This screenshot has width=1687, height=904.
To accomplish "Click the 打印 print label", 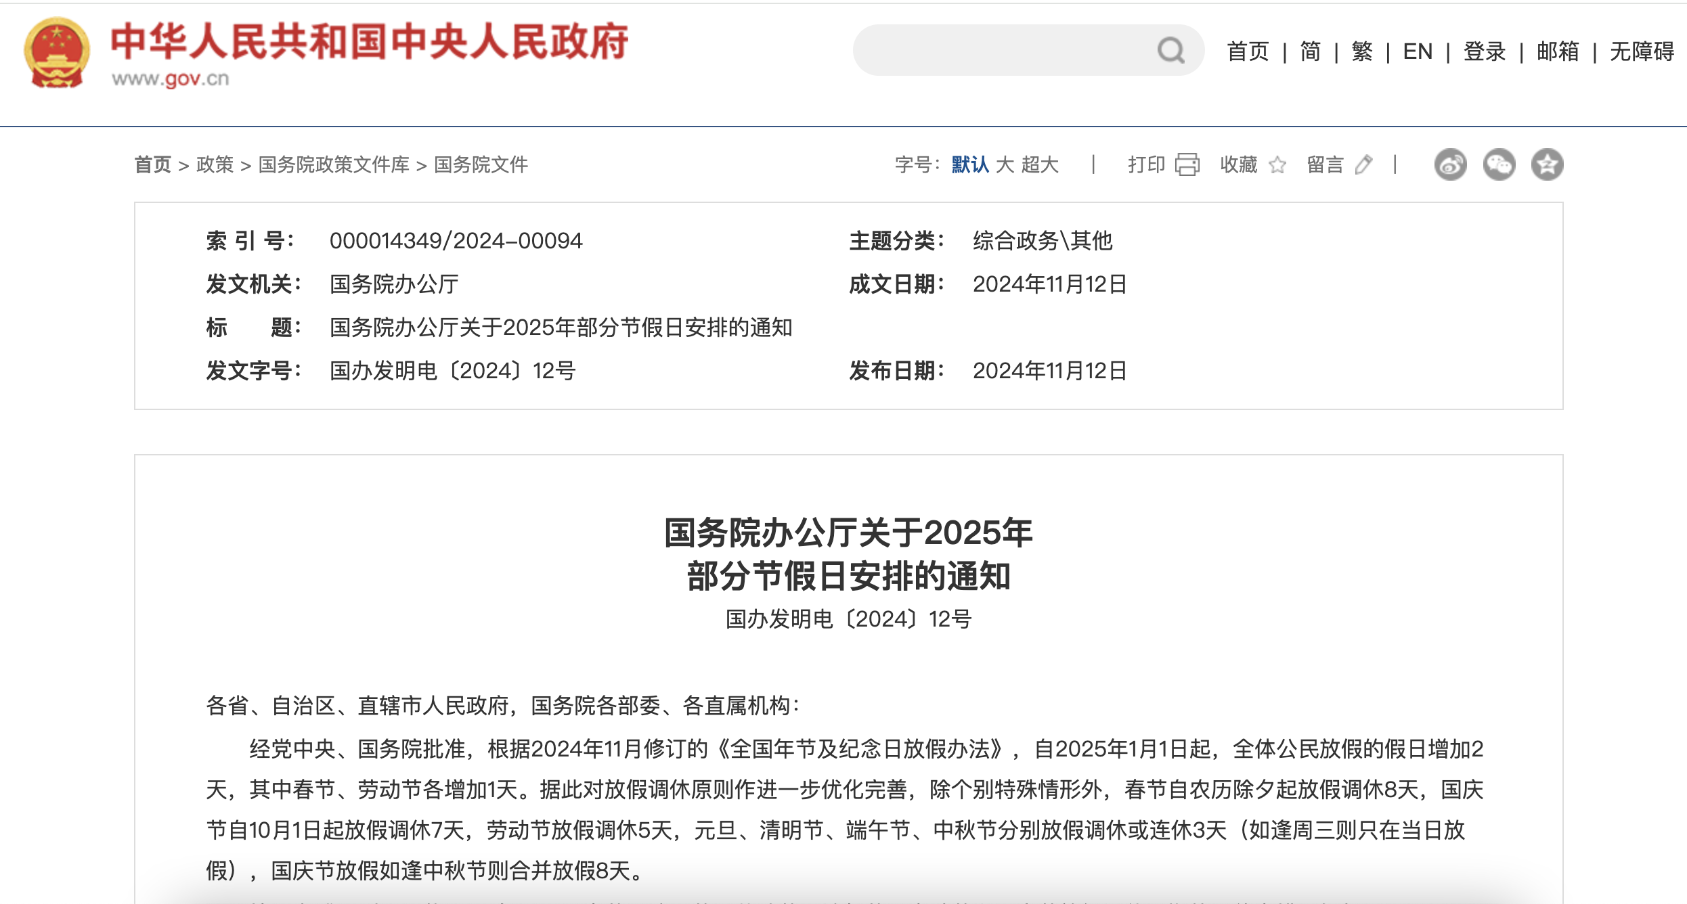I will (1146, 164).
